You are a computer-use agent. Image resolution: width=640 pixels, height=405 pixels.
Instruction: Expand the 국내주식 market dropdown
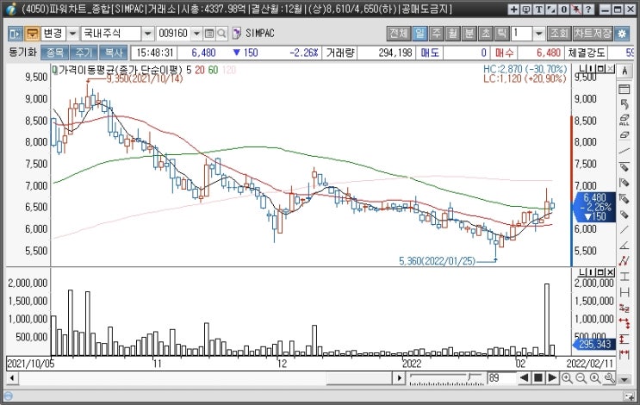[x=145, y=34]
